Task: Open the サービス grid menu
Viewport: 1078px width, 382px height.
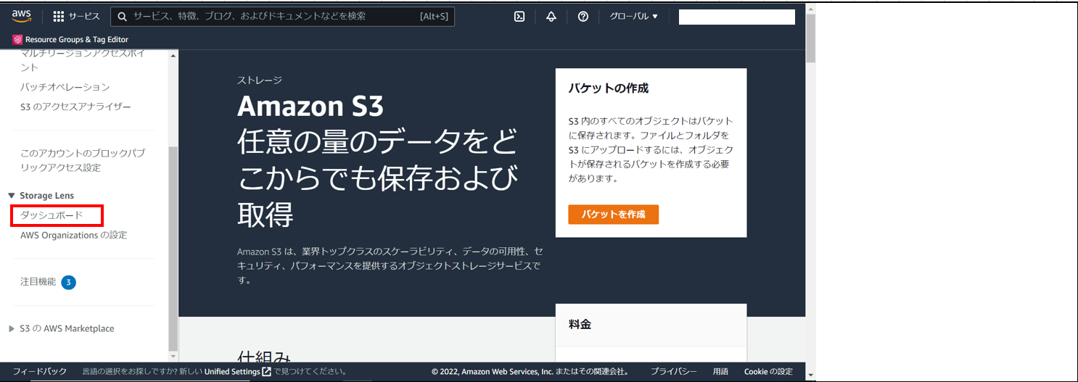Action: (76, 16)
